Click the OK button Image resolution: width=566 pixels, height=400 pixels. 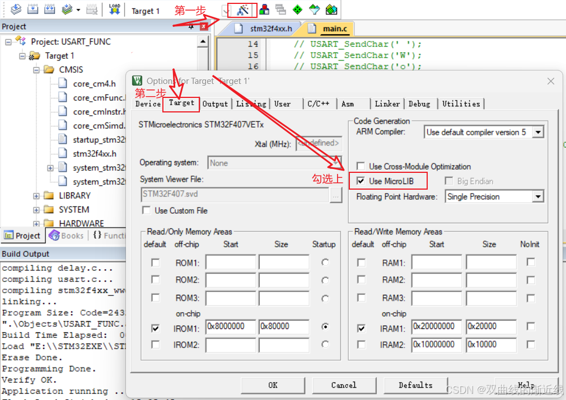pos(273,385)
